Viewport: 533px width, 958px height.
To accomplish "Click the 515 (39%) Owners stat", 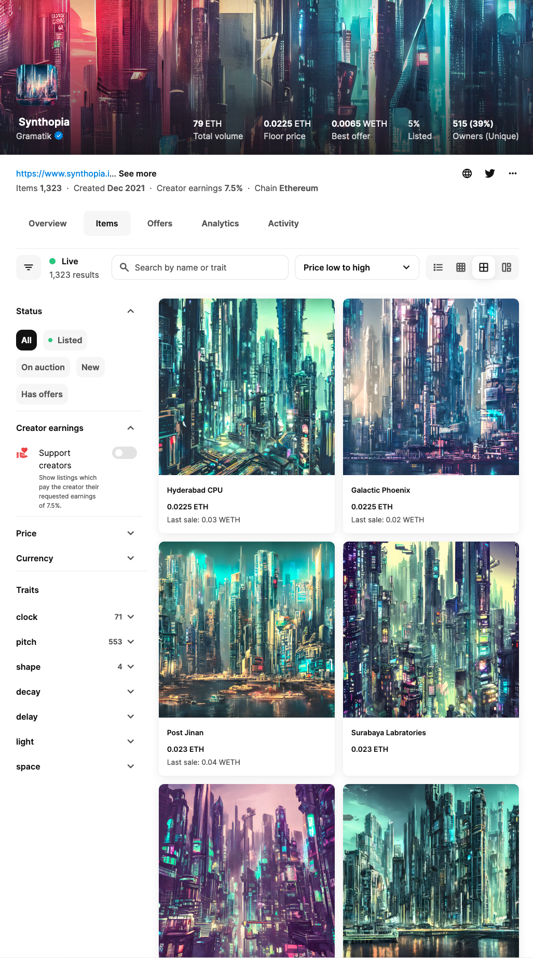I will pos(485,130).
